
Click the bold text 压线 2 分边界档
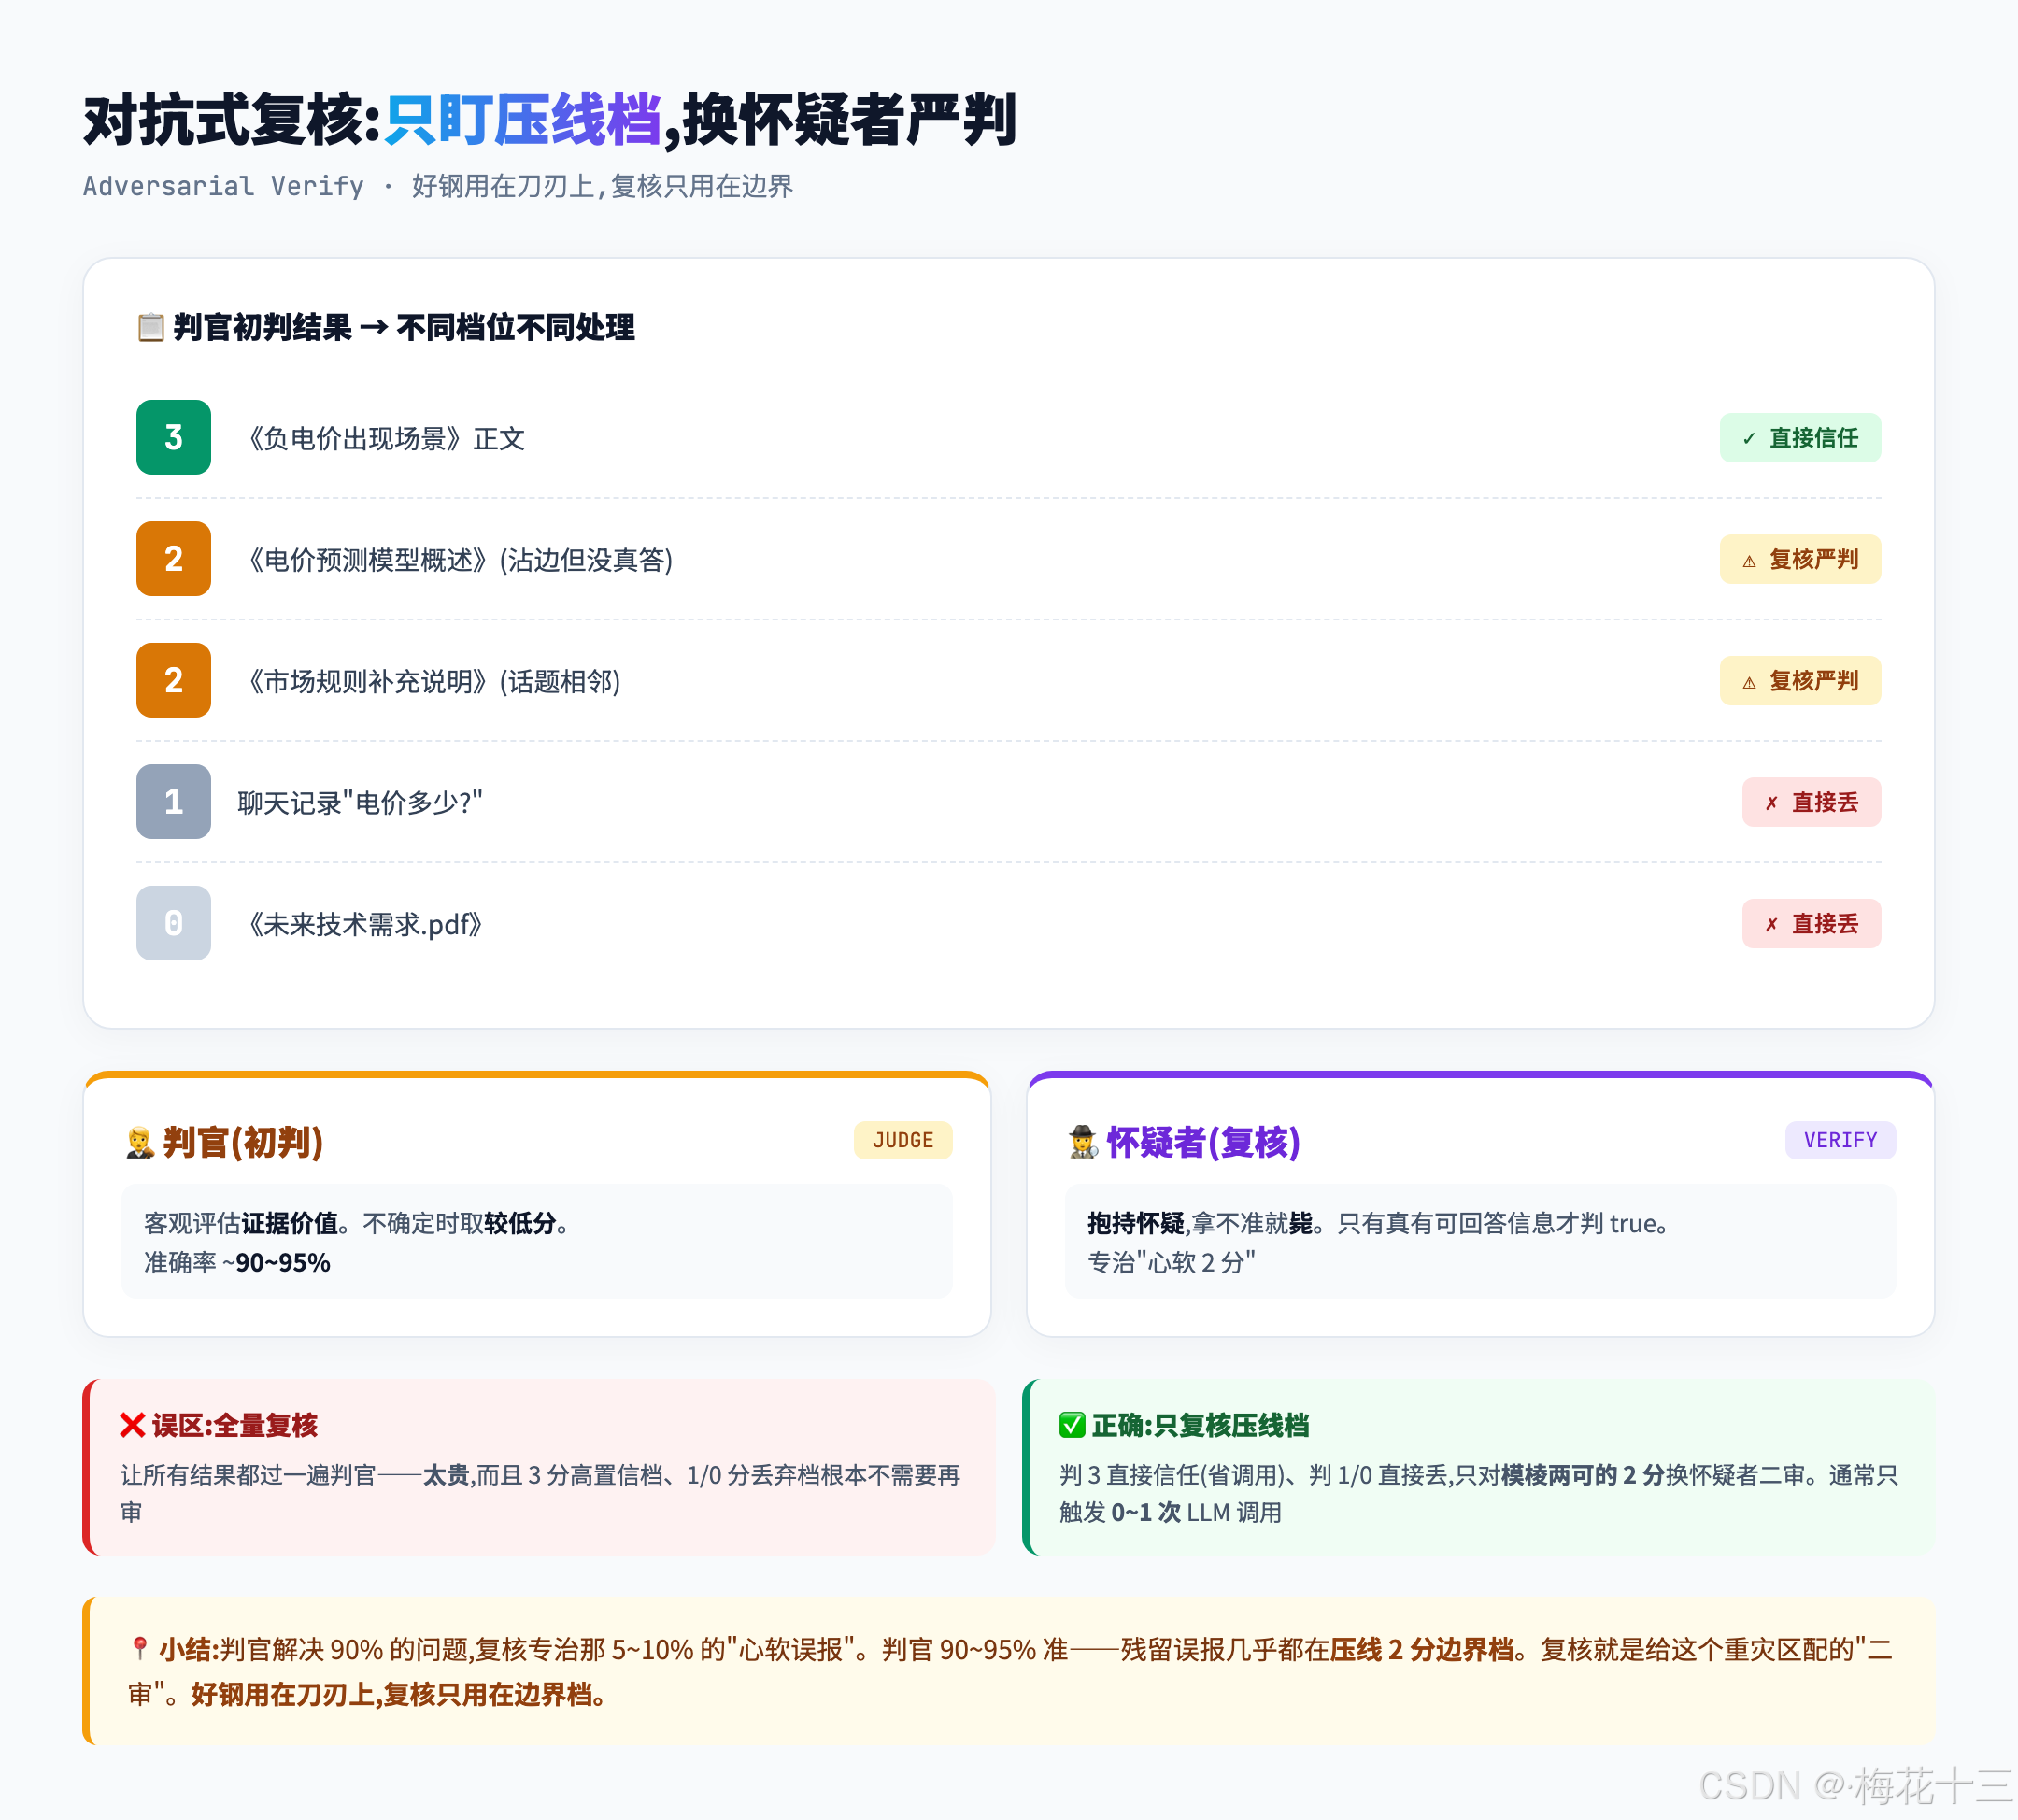click(x=1421, y=1649)
